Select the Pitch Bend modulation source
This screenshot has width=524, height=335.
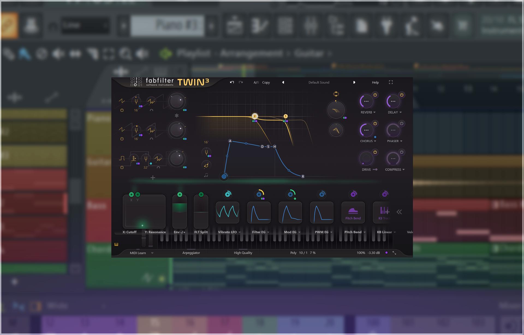[353, 212]
